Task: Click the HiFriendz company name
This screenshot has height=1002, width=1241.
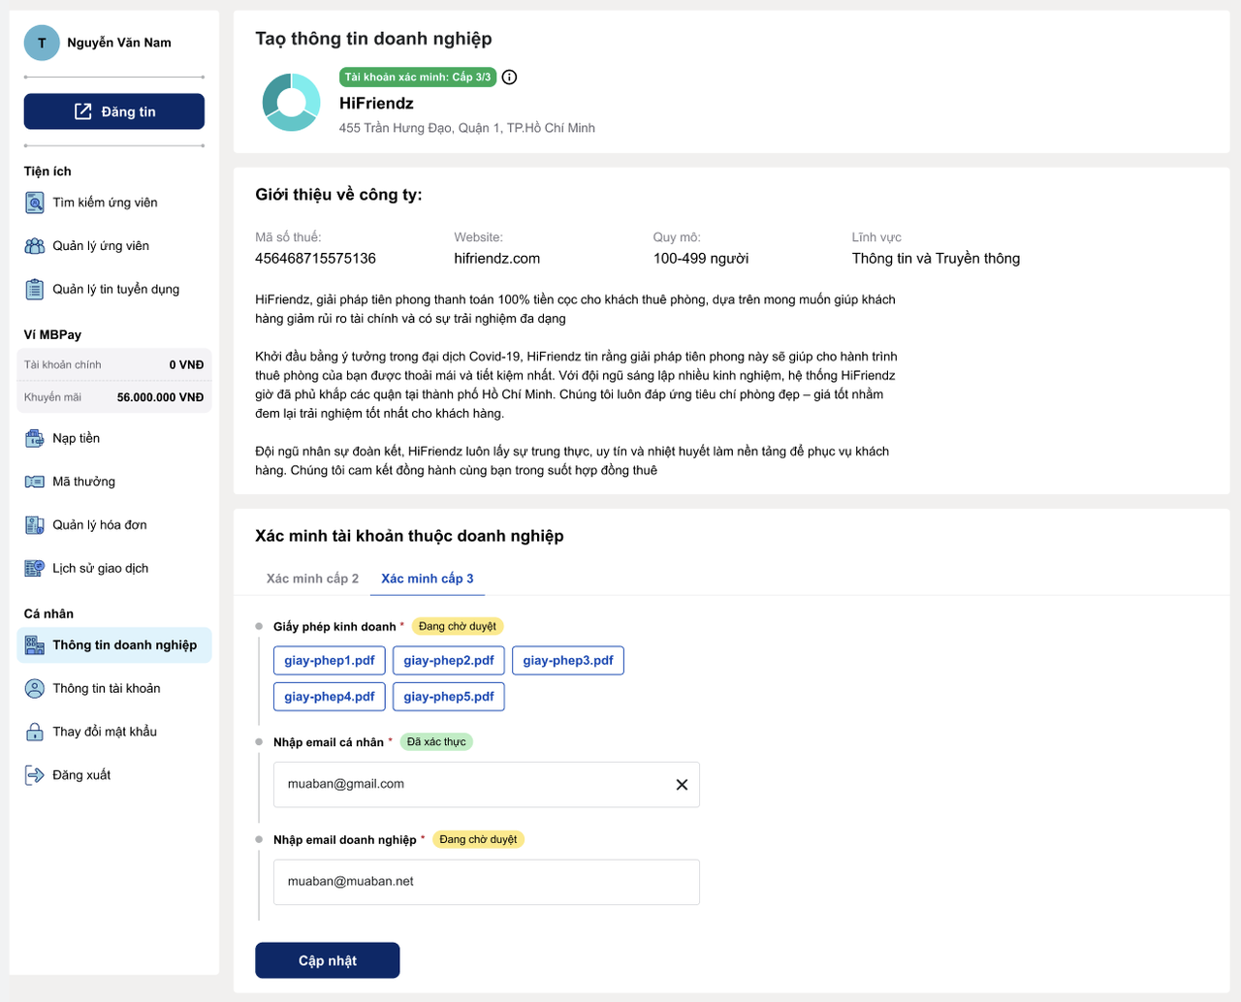Action: coord(376,104)
